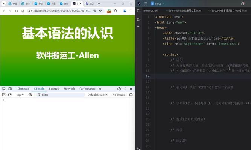
Task: Focus the localhost URL address bar
Action: click(62, 11)
